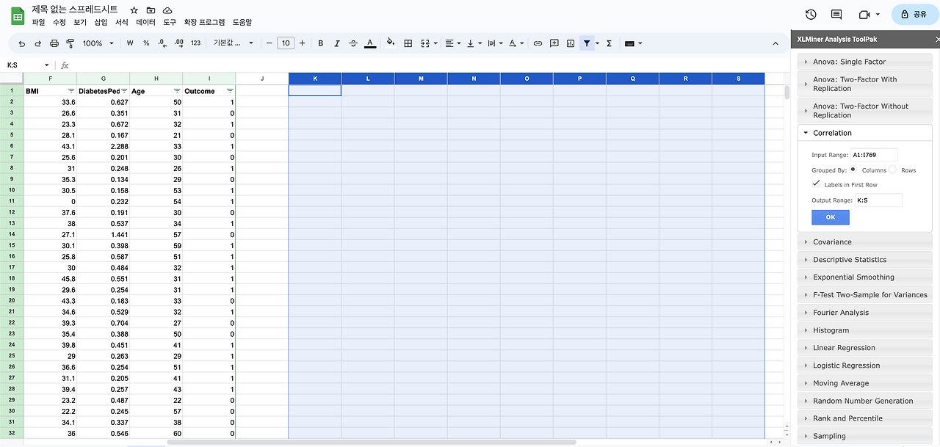Open version history clock icon
This screenshot has height=447, width=940.
(x=811, y=15)
